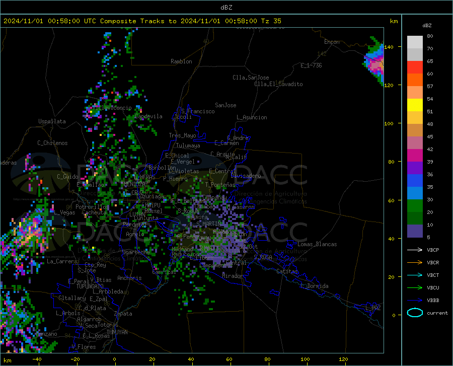
Task: Select the purple 36-39 dBZ color swatch
Action: (415, 168)
